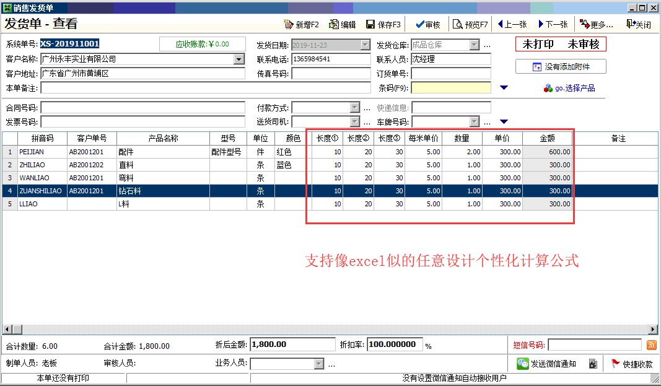
Task: Open the 没有添加附件 attachment button
Action: 561,66
